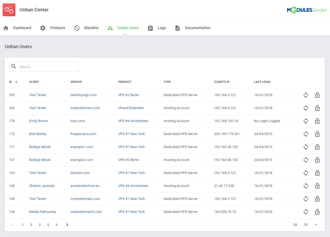Click refresh icon for ID 163

click(x=306, y=173)
